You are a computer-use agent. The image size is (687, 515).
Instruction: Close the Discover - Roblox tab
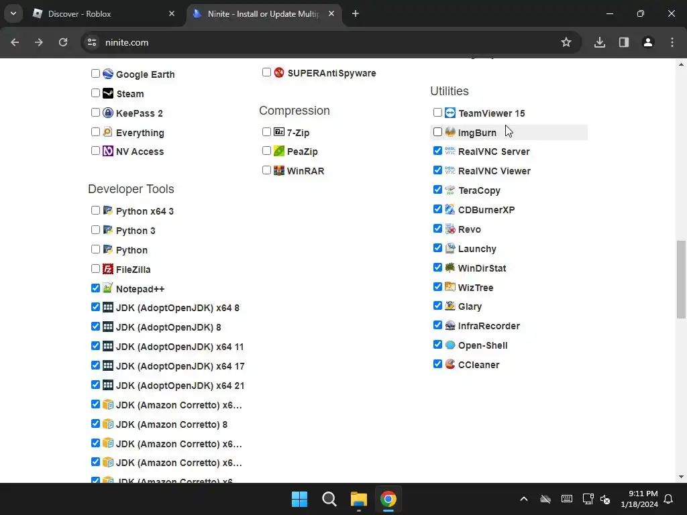[172, 13]
